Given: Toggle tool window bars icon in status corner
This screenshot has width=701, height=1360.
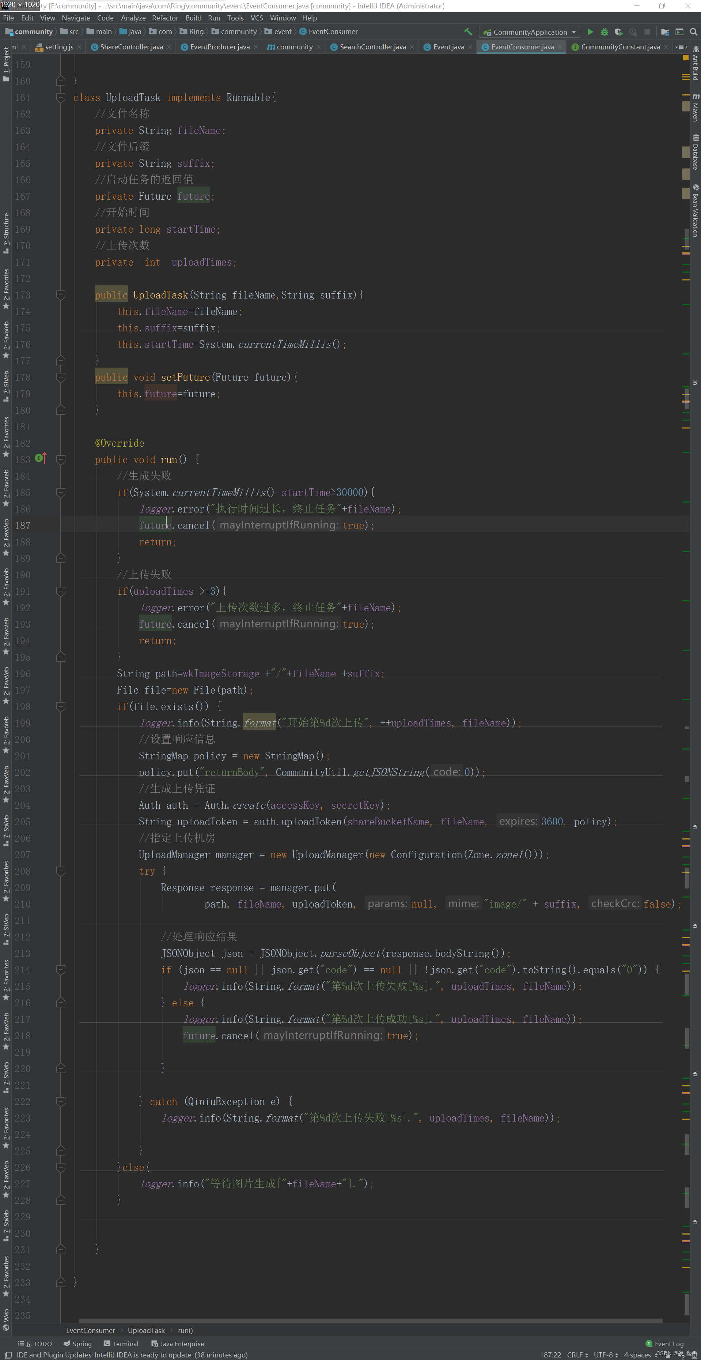Looking at the screenshot, I should pyautogui.click(x=8, y=1355).
